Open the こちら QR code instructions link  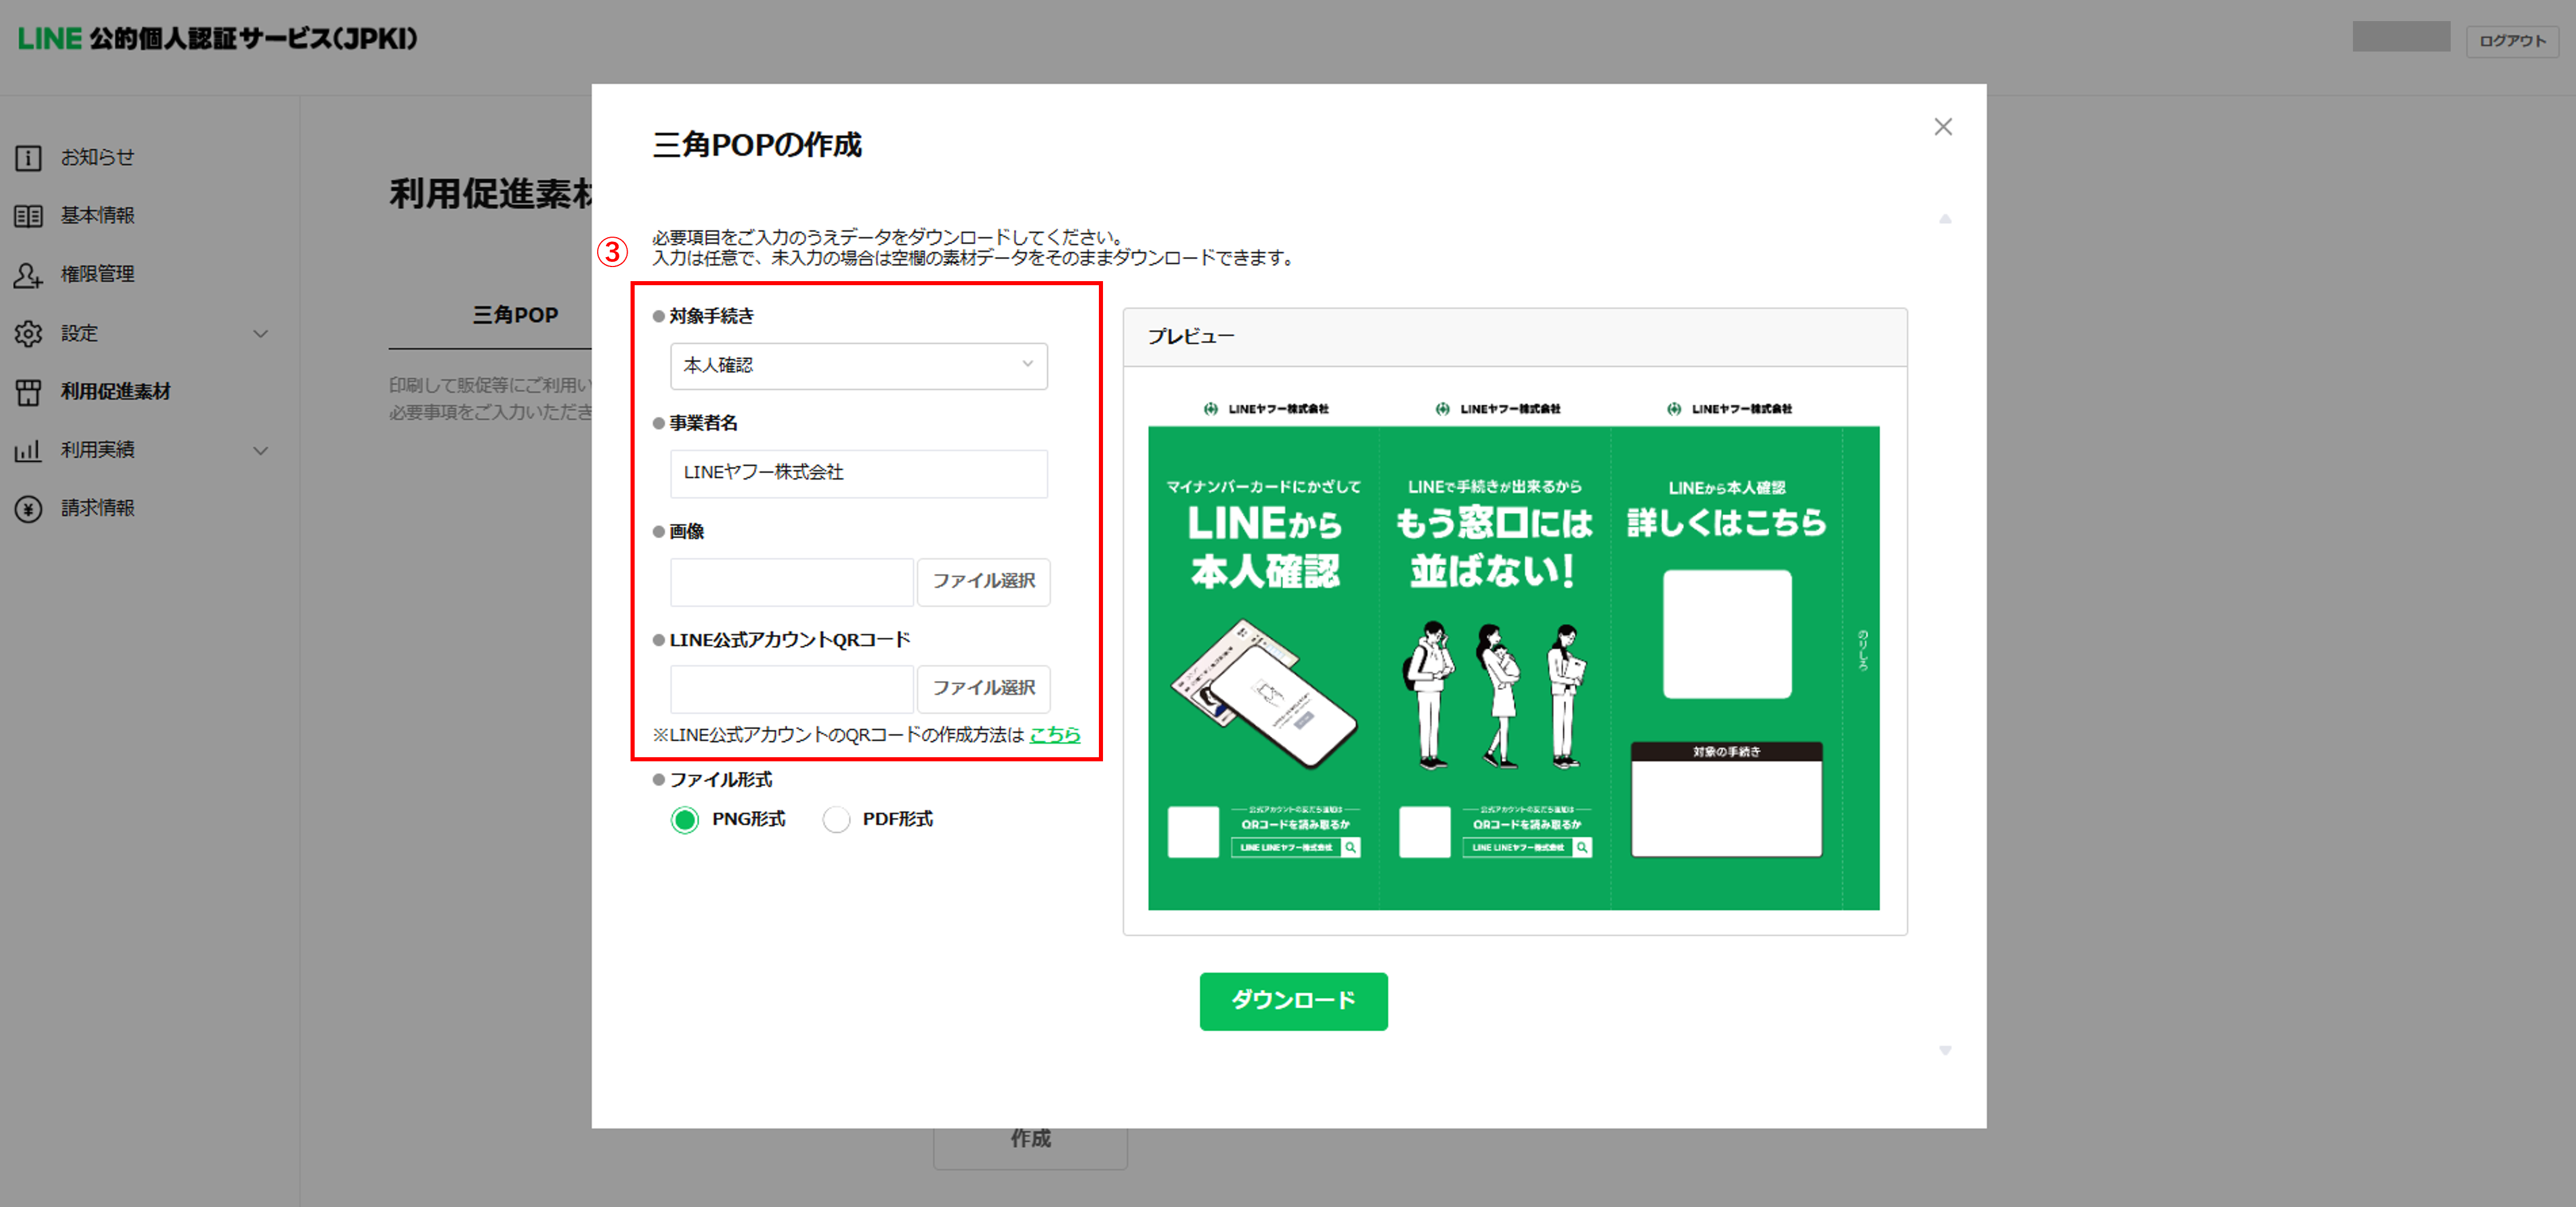(x=1054, y=735)
